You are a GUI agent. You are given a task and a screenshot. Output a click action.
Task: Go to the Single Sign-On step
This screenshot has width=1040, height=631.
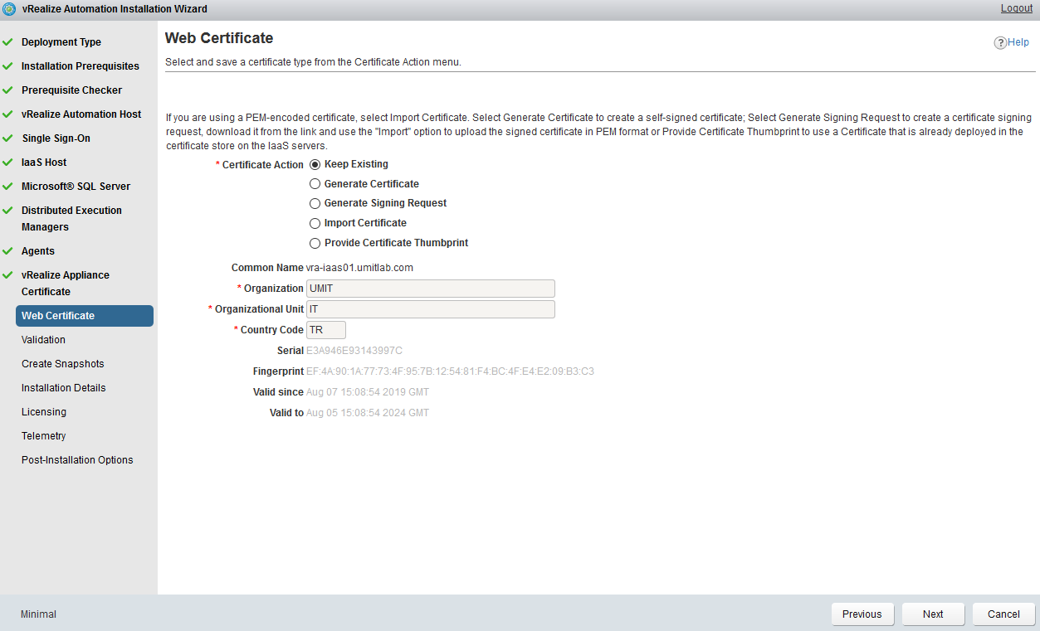click(56, 138)
